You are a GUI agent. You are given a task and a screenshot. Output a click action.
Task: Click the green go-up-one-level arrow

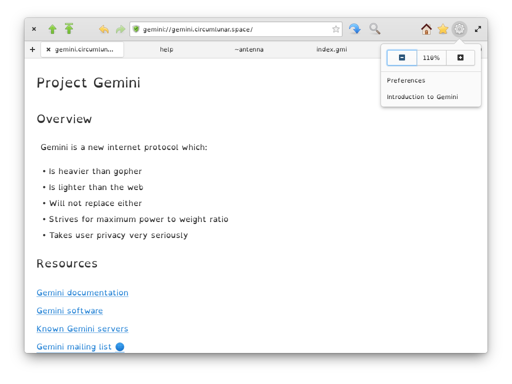tap(52, 29)
